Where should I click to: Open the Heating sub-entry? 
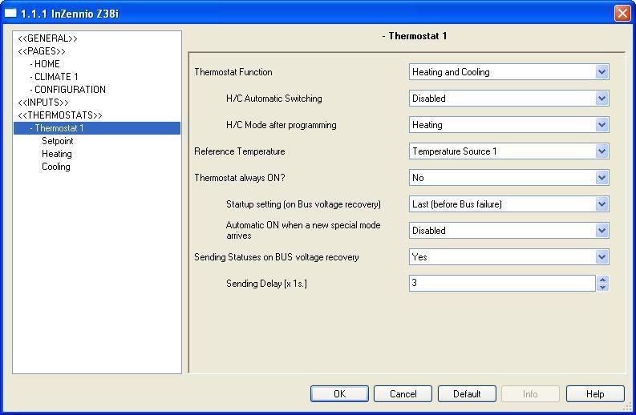(x=57, y=154)
